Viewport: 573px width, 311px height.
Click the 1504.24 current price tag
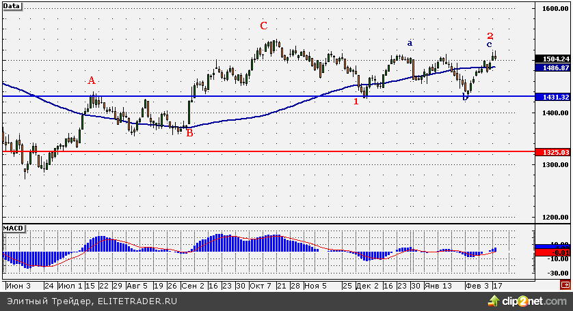(552, 59)
